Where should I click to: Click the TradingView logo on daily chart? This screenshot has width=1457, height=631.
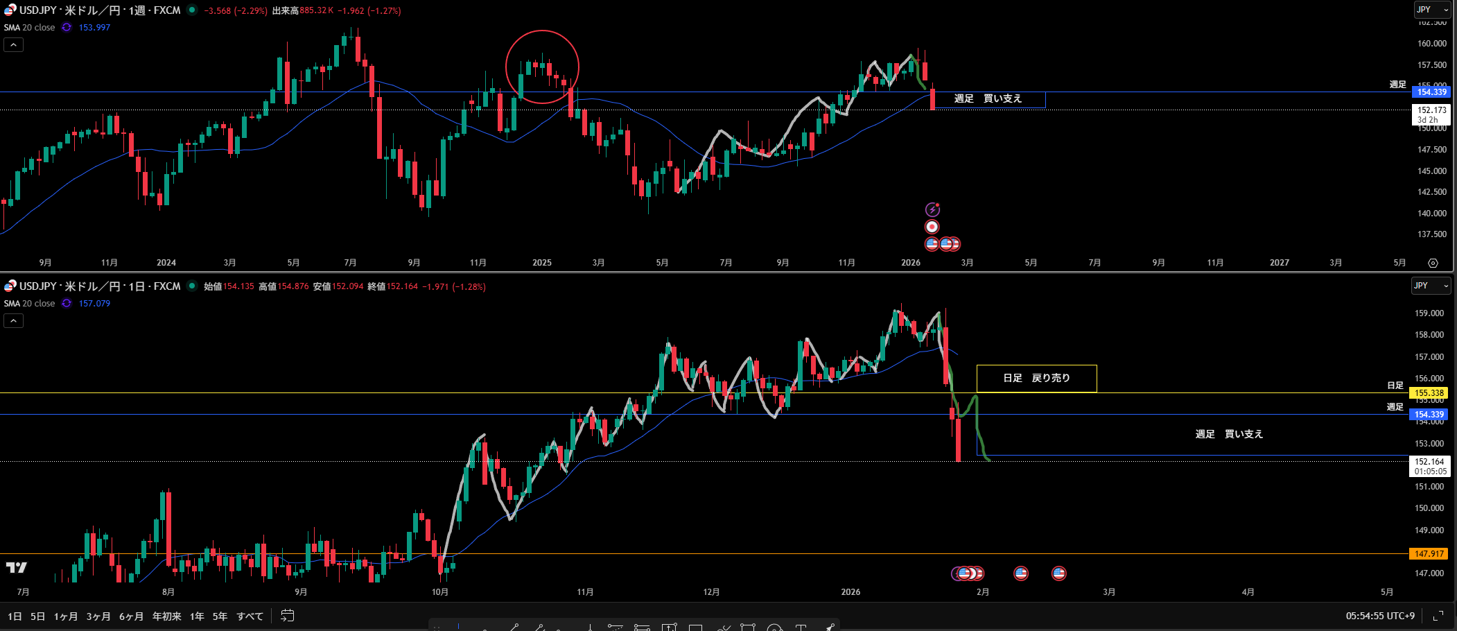tap(17, 567)
